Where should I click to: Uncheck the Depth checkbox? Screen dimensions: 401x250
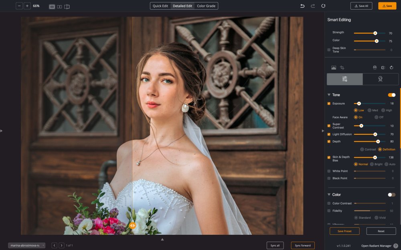click(329, 141)
